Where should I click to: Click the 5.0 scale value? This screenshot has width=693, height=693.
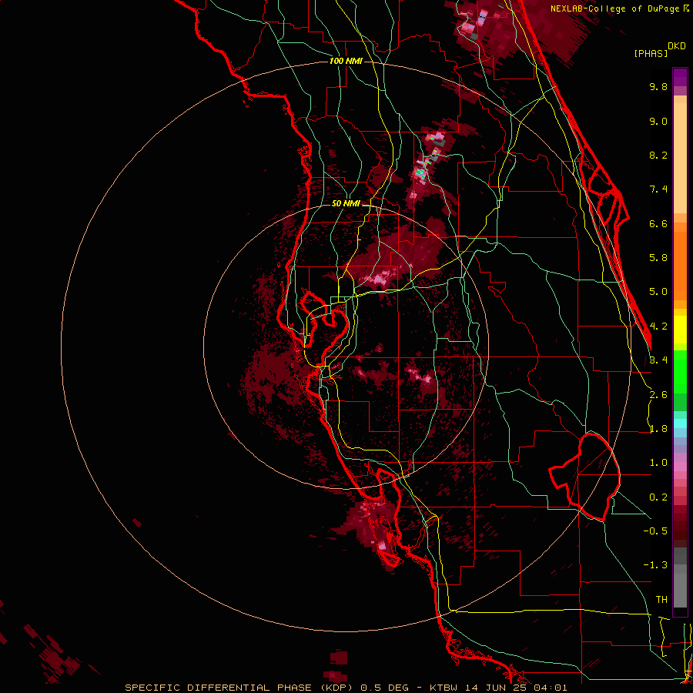658,292
